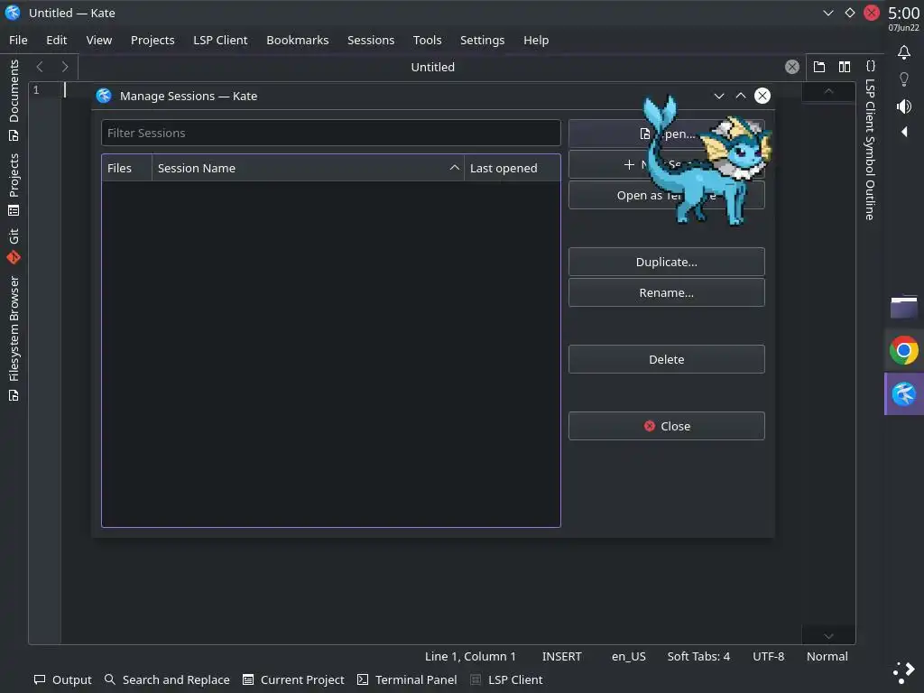This screenshot has width=924, height=693.
Task: Minimize the main Kate window
Action: coord(828,13)
